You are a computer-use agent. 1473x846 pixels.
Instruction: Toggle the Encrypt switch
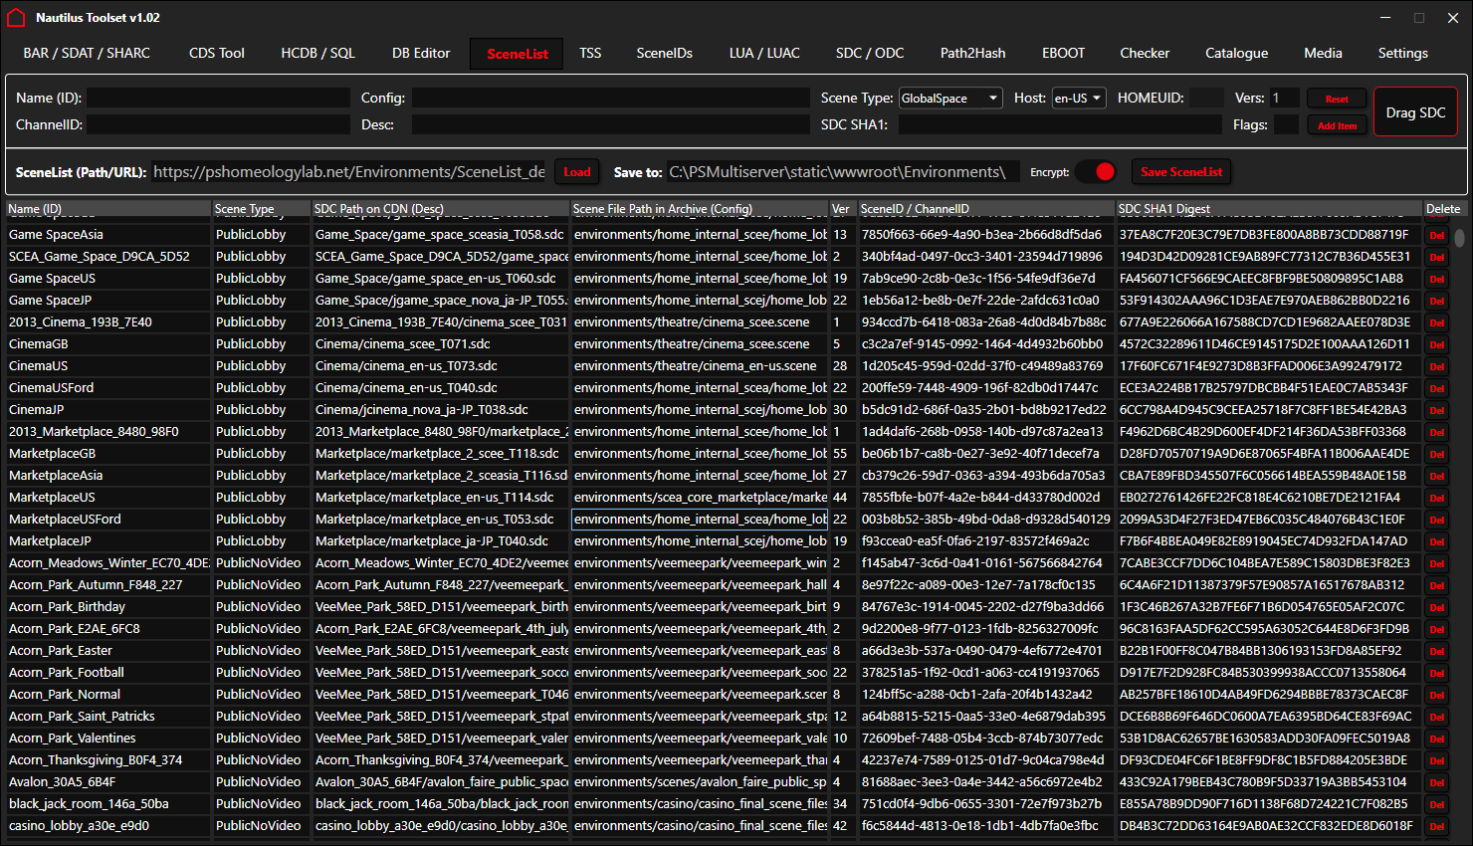pyautogui.click(x=1096, y=172)
